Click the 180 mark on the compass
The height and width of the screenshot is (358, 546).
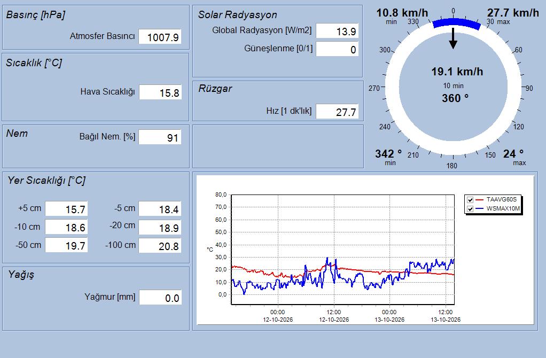[451, 166]
